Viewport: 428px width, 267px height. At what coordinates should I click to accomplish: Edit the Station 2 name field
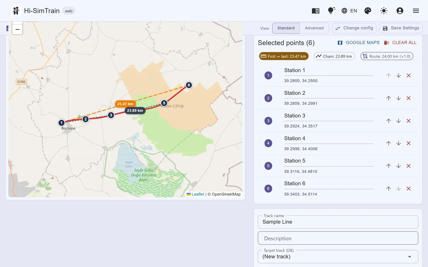[x=329, y=93]
